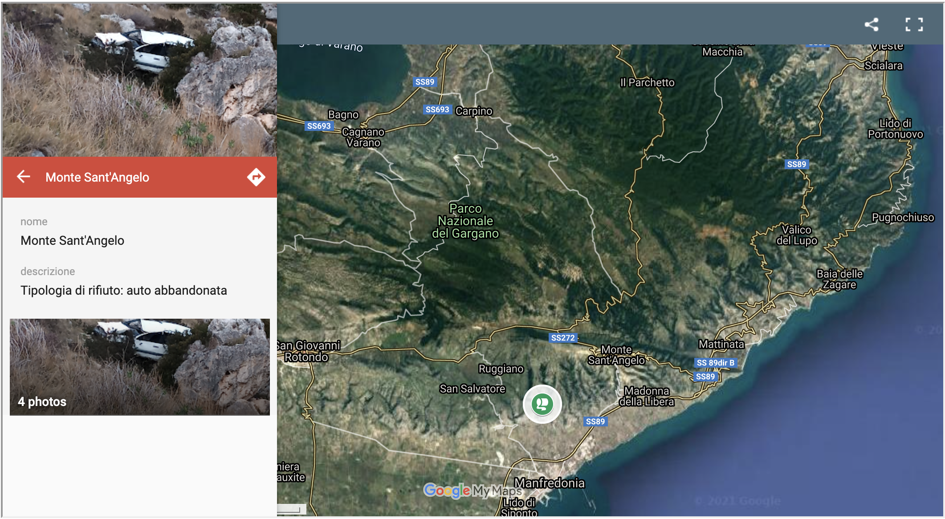Click the Monte Sant'Angelo title in red header
945x519 pixels.
click(x=97, y=177)
